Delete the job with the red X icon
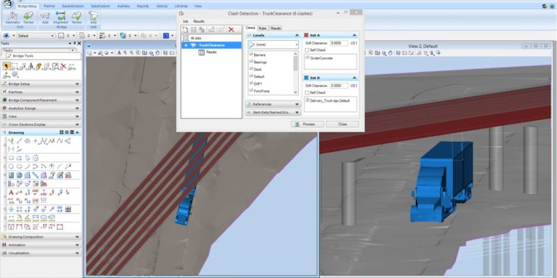 (231, 30)
